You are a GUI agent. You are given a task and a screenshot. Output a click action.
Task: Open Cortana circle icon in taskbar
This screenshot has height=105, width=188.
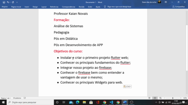(x=57, y=102)
